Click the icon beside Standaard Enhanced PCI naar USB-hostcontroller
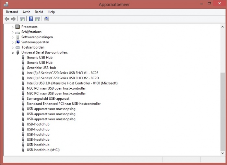The image size is (227, 165). [23, 104]
